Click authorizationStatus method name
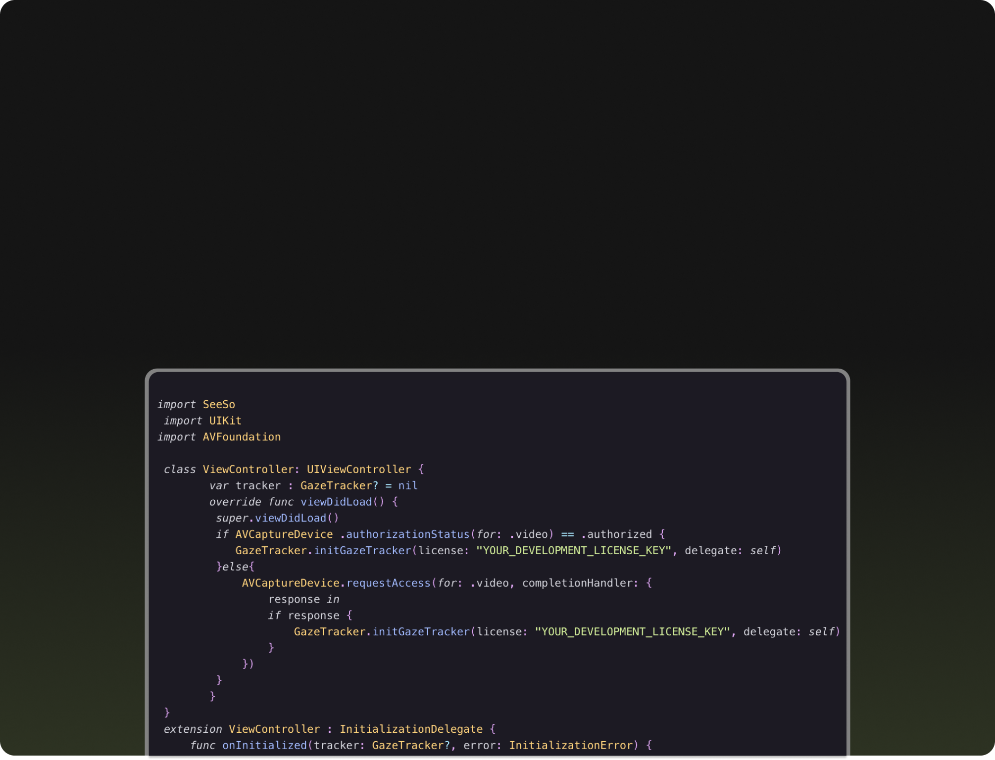Viewport: 995px width, 760px height. pos(407,534)
